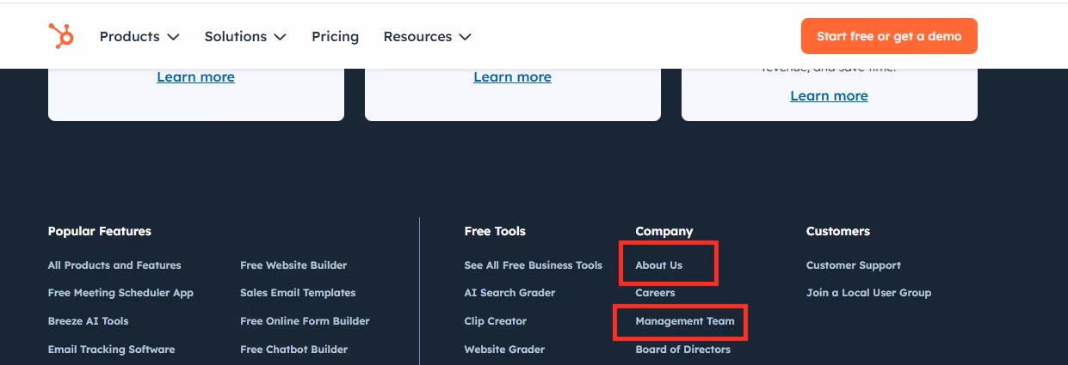The width and height of the screenshot is (1068, 365).
Task: Open Free Website Builder link
Action: pyautogui.click(x=293, y=265)
